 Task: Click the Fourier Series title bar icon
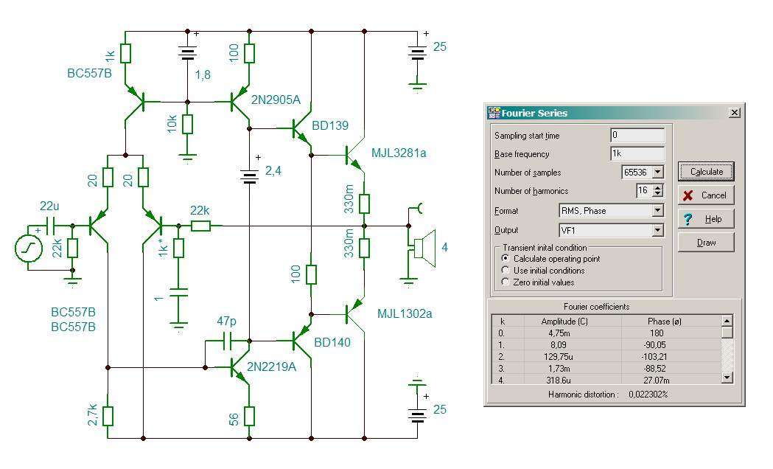[x=494, y=113]
